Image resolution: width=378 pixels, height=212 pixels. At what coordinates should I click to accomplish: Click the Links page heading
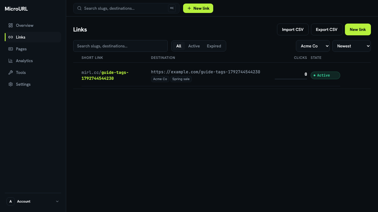(x=80, y=29)
